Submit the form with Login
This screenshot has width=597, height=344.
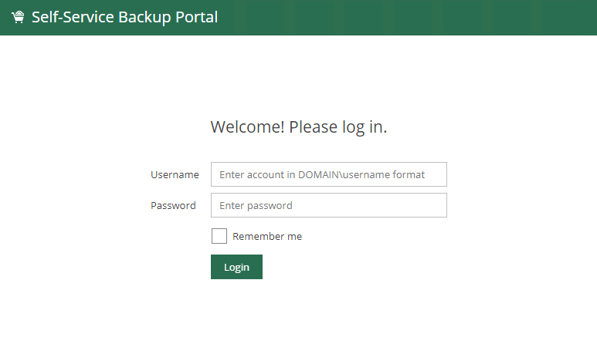click(x=236, y=267)
